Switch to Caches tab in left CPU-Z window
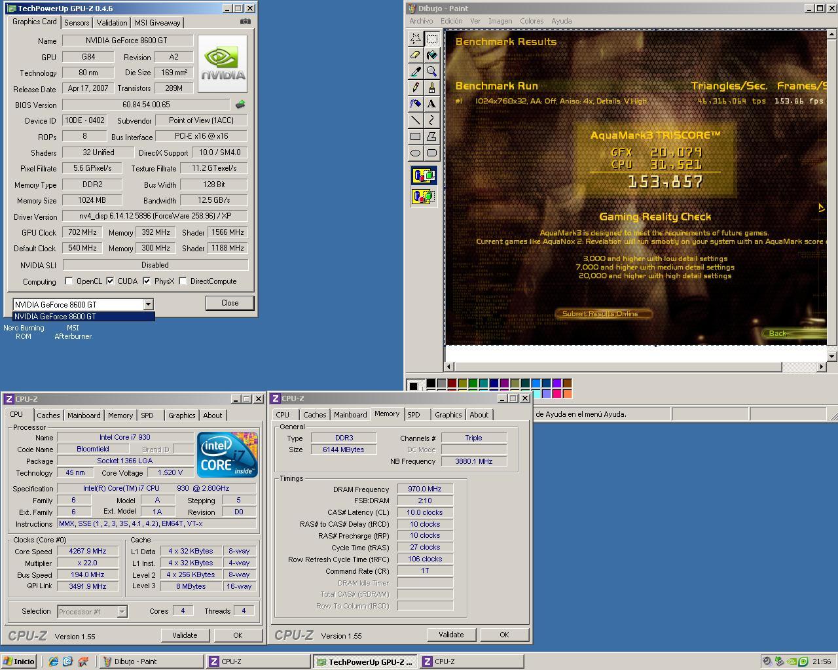This screenshot has width=838, height=670. point(48,415)
